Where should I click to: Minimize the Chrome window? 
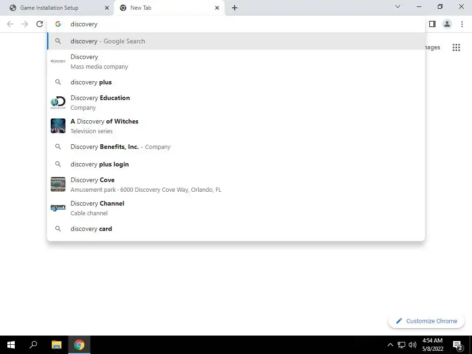point(419,6)
